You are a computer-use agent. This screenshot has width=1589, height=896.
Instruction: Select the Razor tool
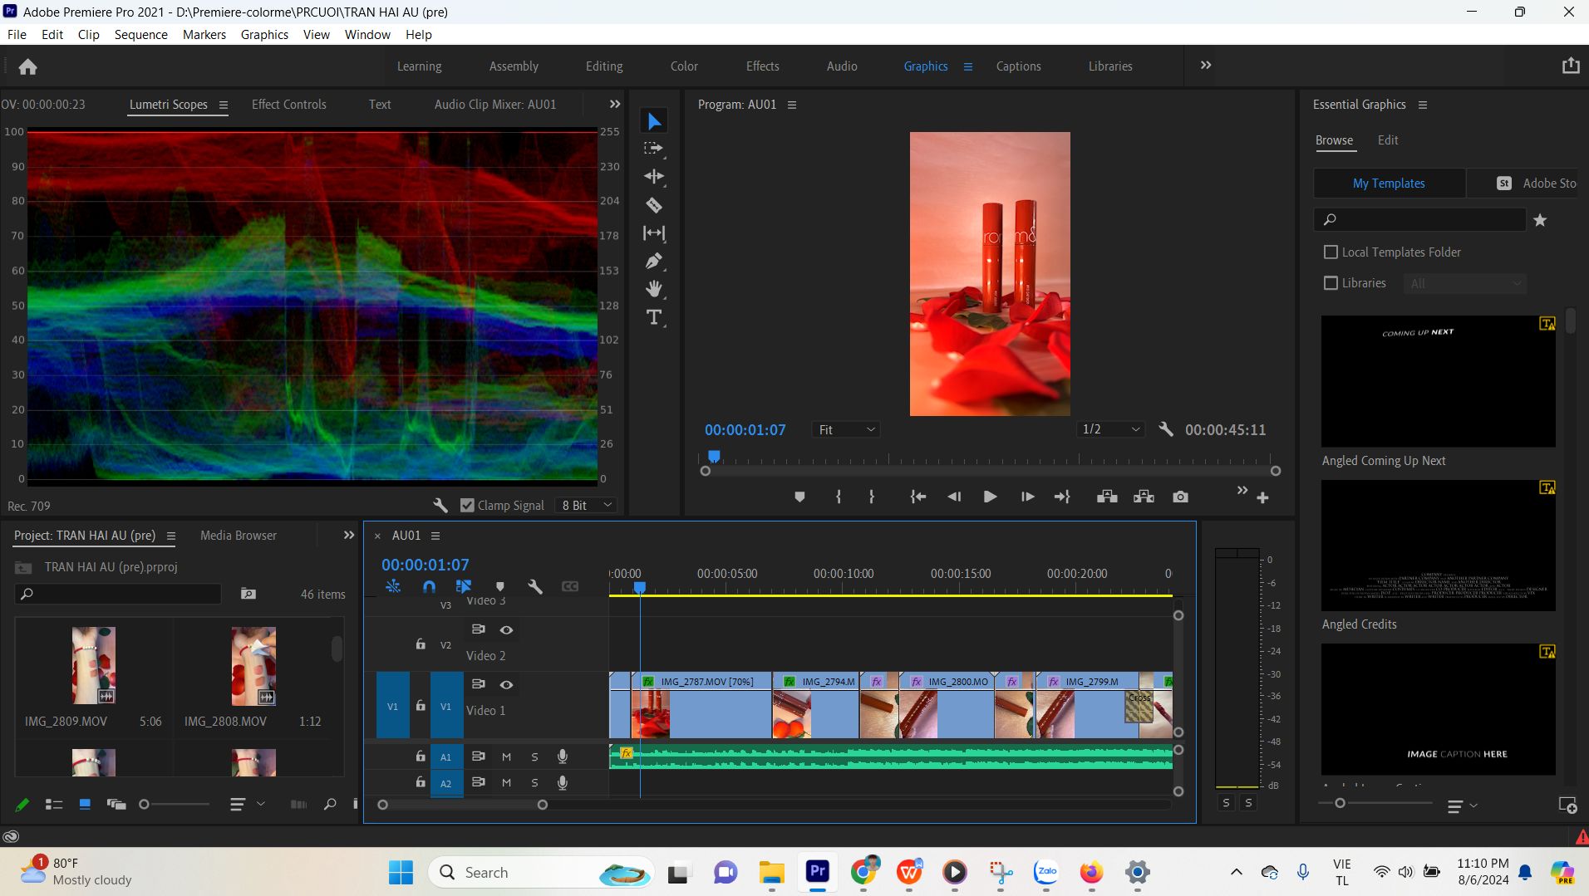coord(654,205)
